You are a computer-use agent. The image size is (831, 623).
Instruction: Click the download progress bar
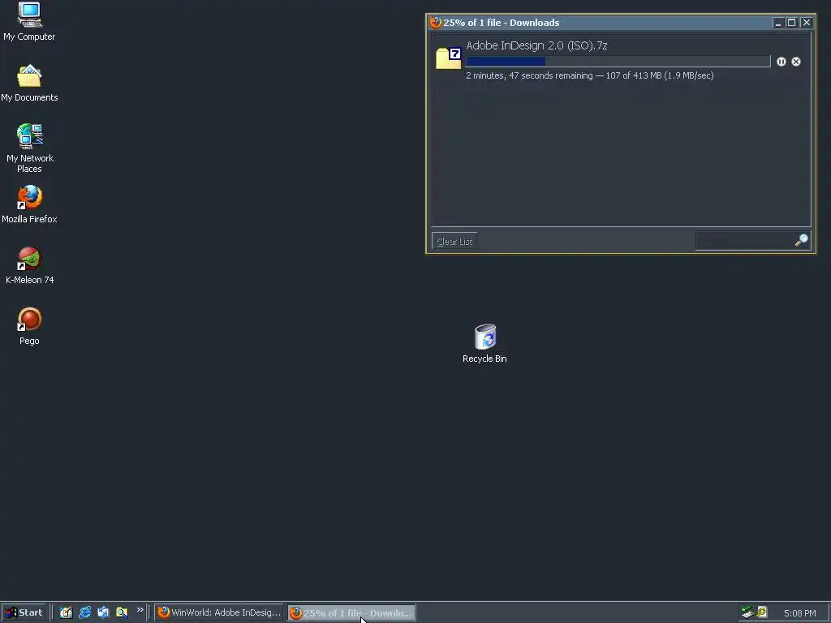[x=618, y=62]
